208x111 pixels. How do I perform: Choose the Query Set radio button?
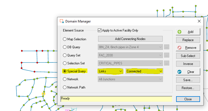[x=65, y=55]
